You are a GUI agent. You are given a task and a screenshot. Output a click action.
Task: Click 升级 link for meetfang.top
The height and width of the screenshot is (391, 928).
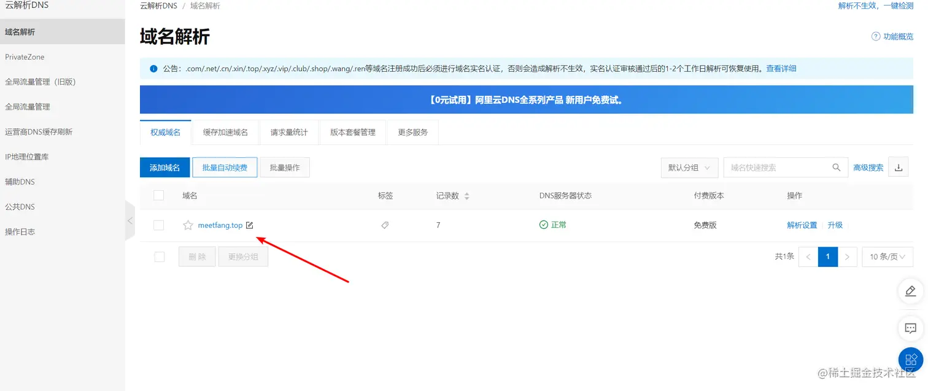[835, 225]
